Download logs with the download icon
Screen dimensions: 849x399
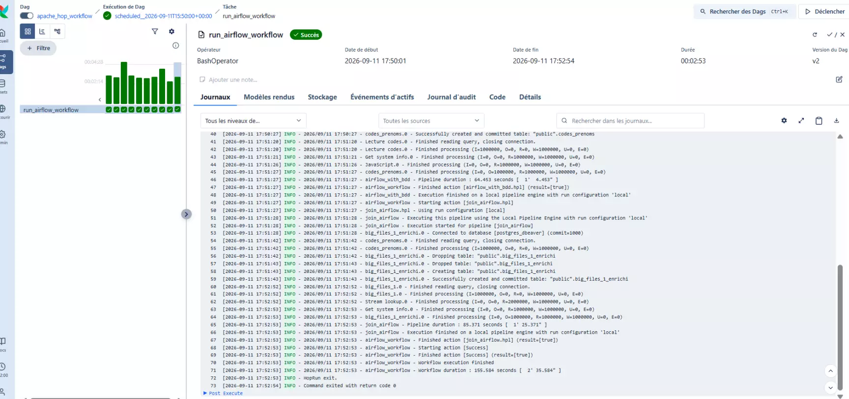[x=837, y=121]
